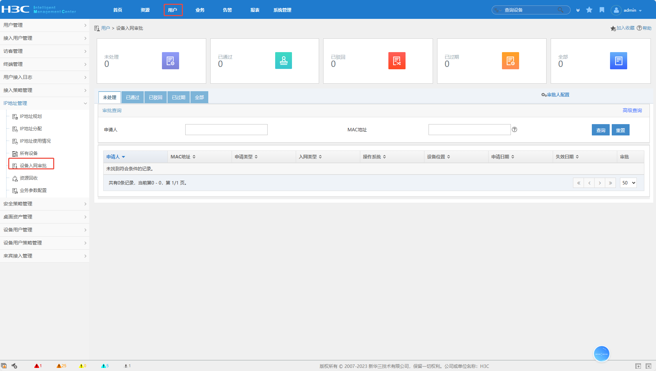Open the 审批人配置 link

pos(555,95)
